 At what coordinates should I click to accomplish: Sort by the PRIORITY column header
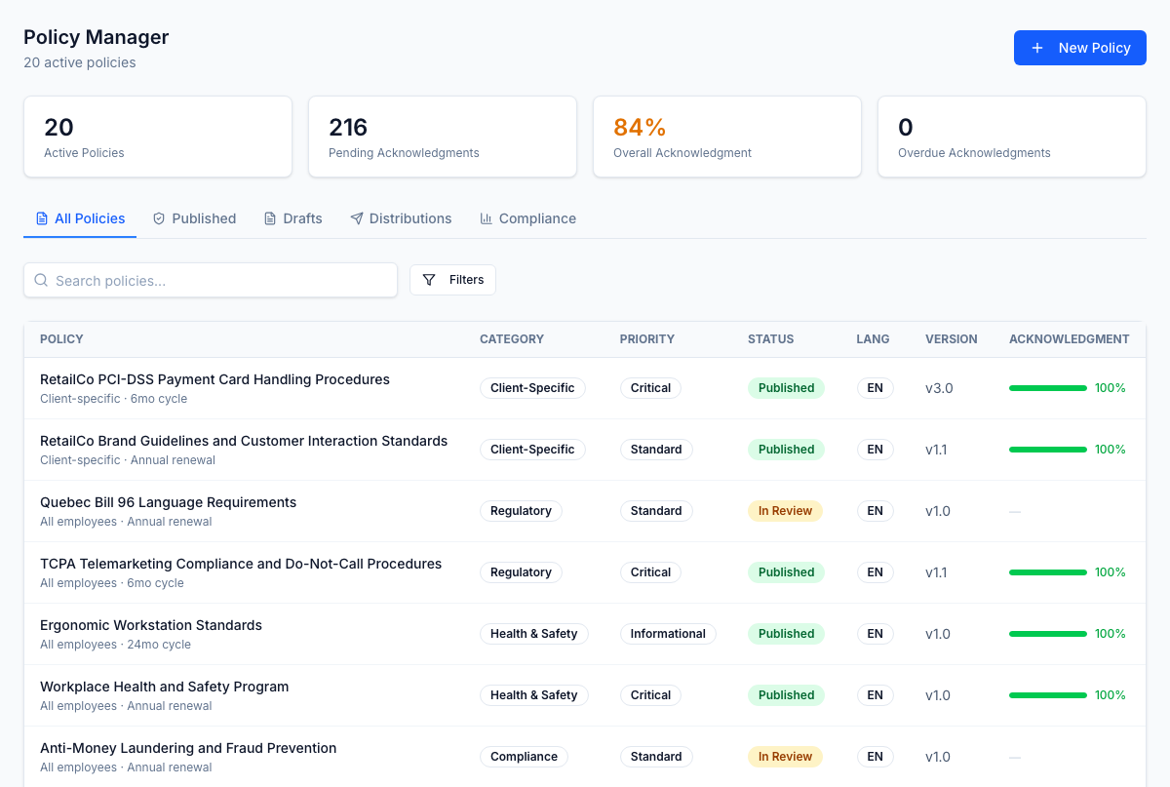point(647,339)
